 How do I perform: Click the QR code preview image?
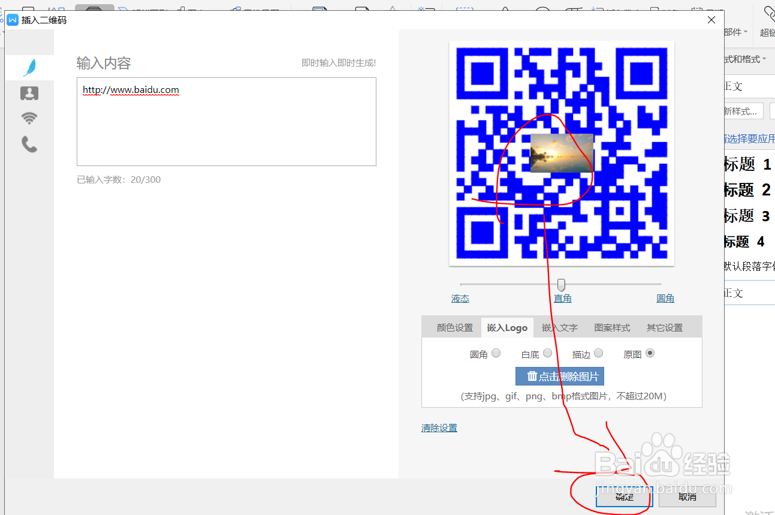(x=562, y=153)
